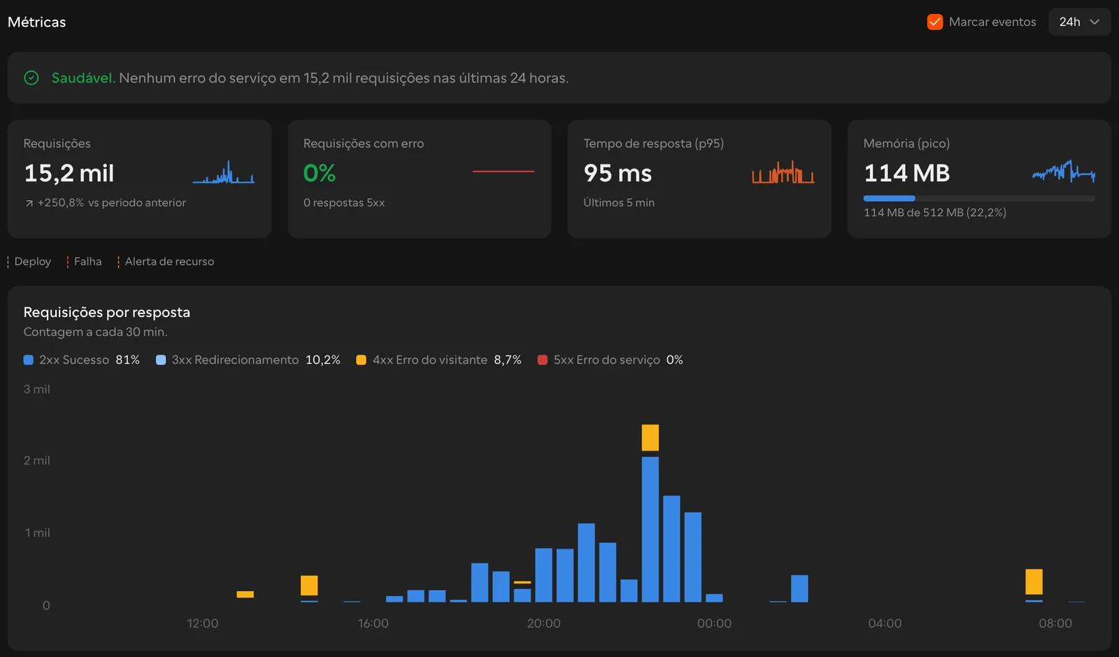This screenshot has width=1119, height=657.
Task: Click the 20:00 axis label
Action: point(543,623)
